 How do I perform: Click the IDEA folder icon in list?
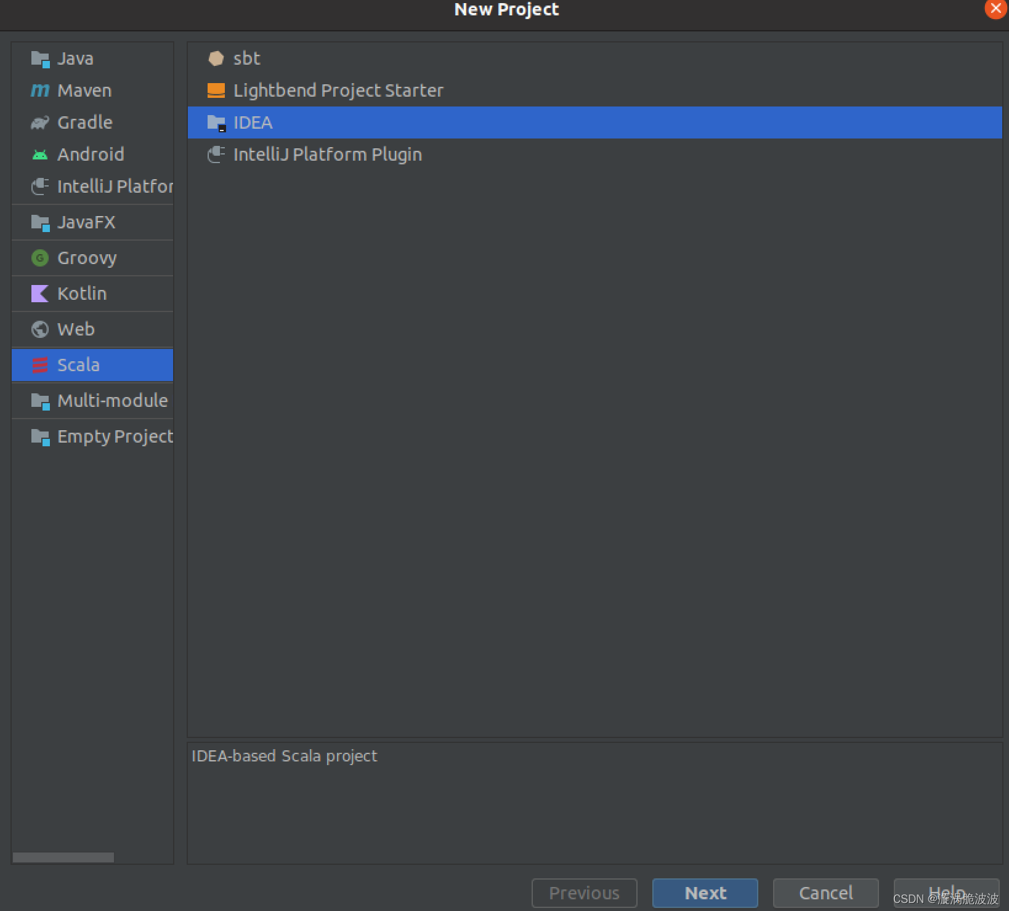[216, 123]
